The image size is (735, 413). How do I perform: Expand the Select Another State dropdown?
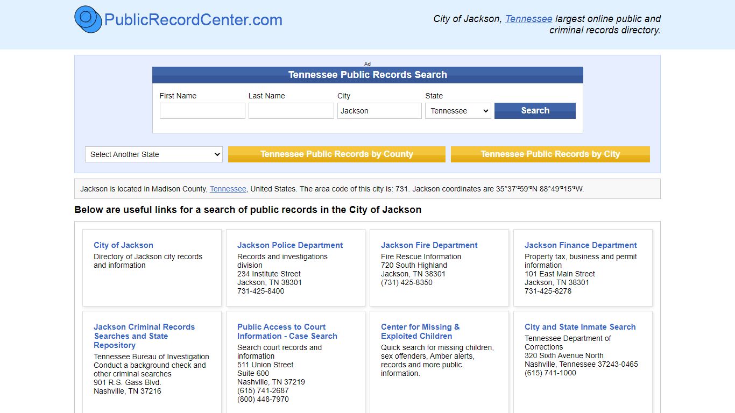[x=154, y=154]
